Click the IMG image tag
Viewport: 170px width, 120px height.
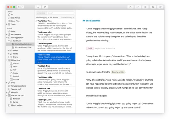90,48
